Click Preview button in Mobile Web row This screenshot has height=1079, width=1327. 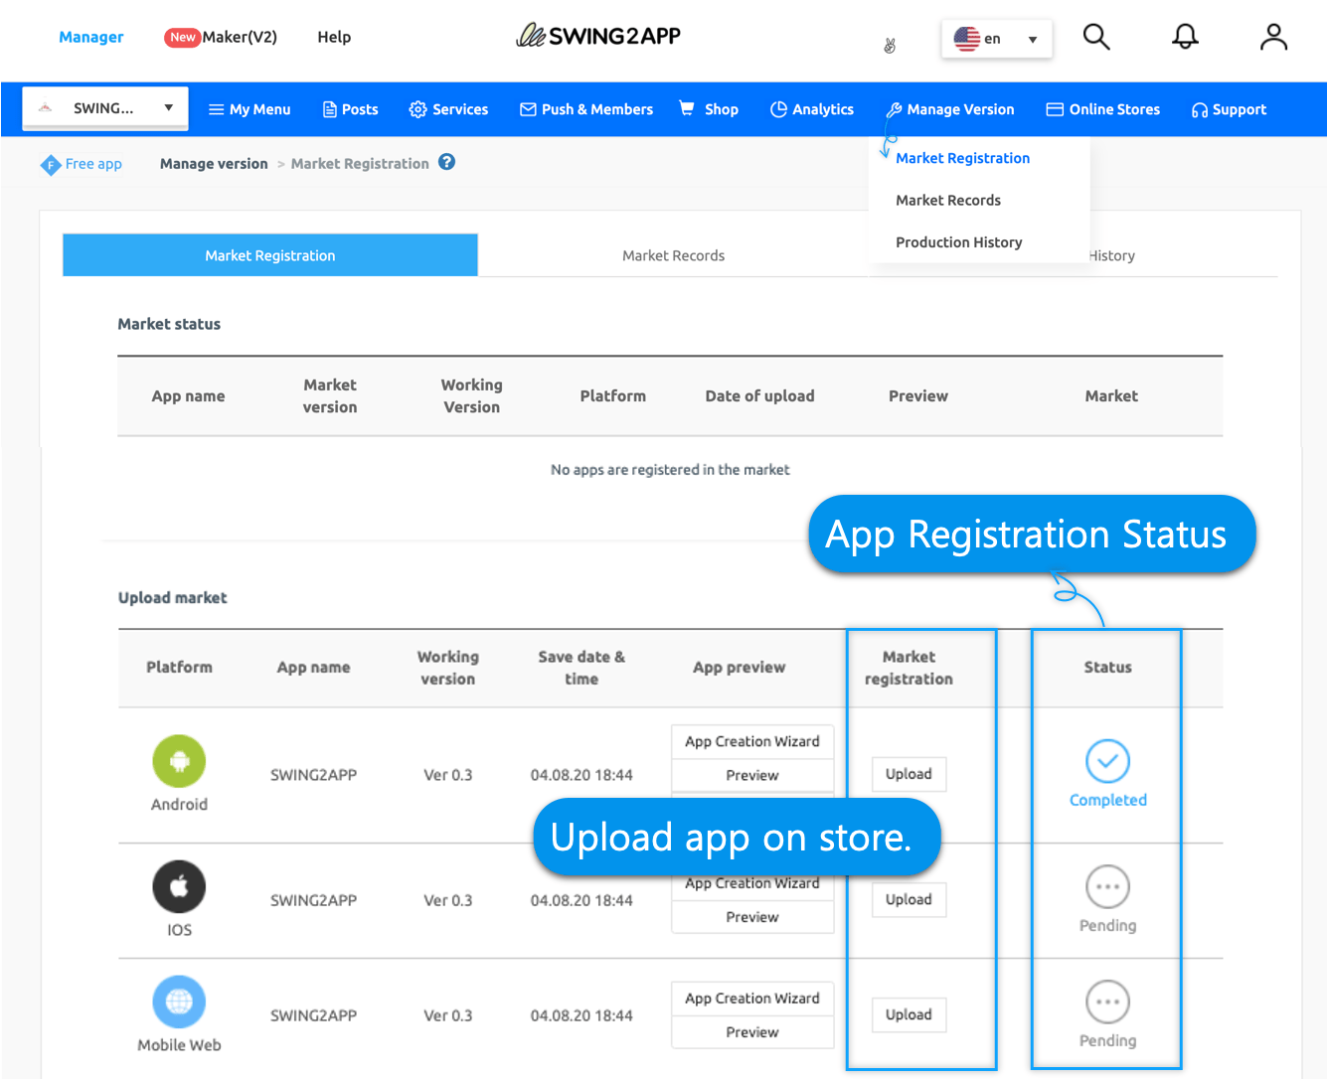click(751, 1032)
